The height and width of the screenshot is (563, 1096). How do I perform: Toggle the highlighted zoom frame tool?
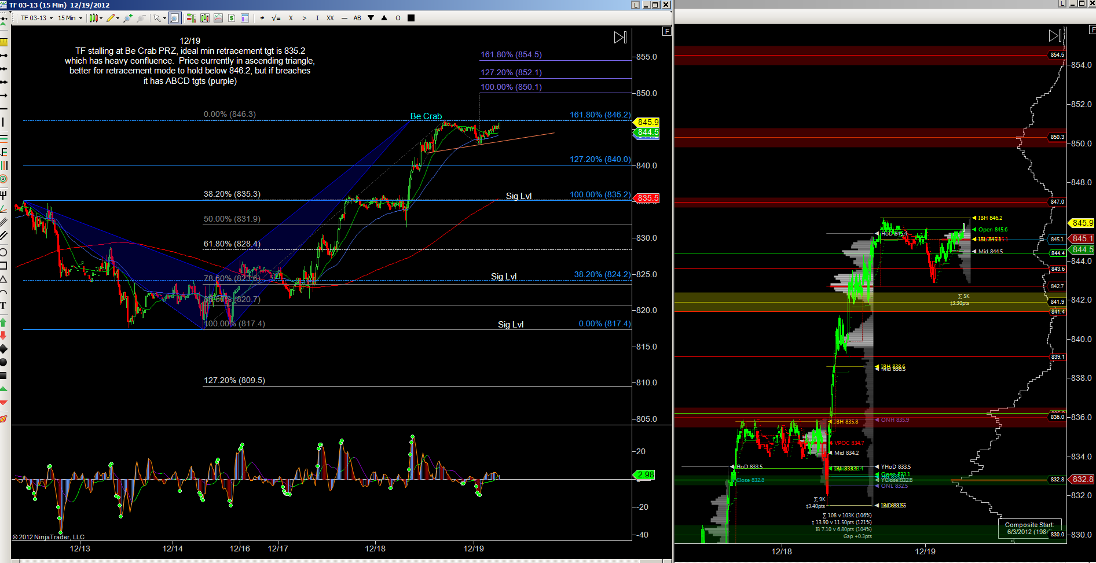(x=175, y=18)
